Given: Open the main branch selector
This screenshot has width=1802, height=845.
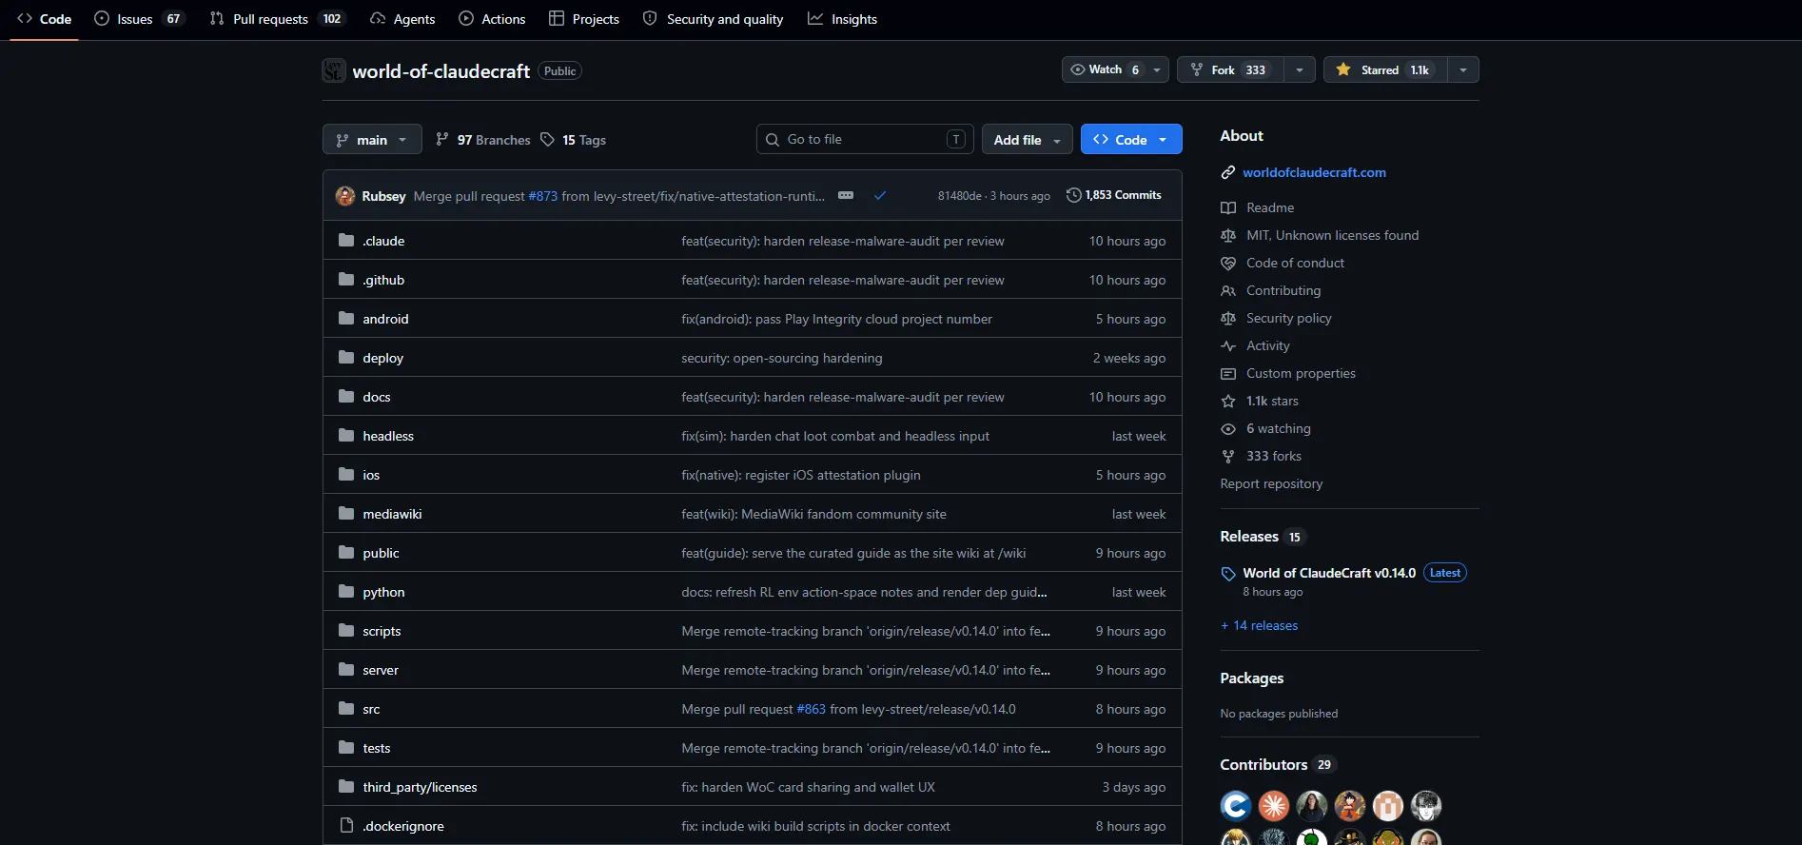Looking at the screenshot, I should pyautogui.click(x=372, y=140).
